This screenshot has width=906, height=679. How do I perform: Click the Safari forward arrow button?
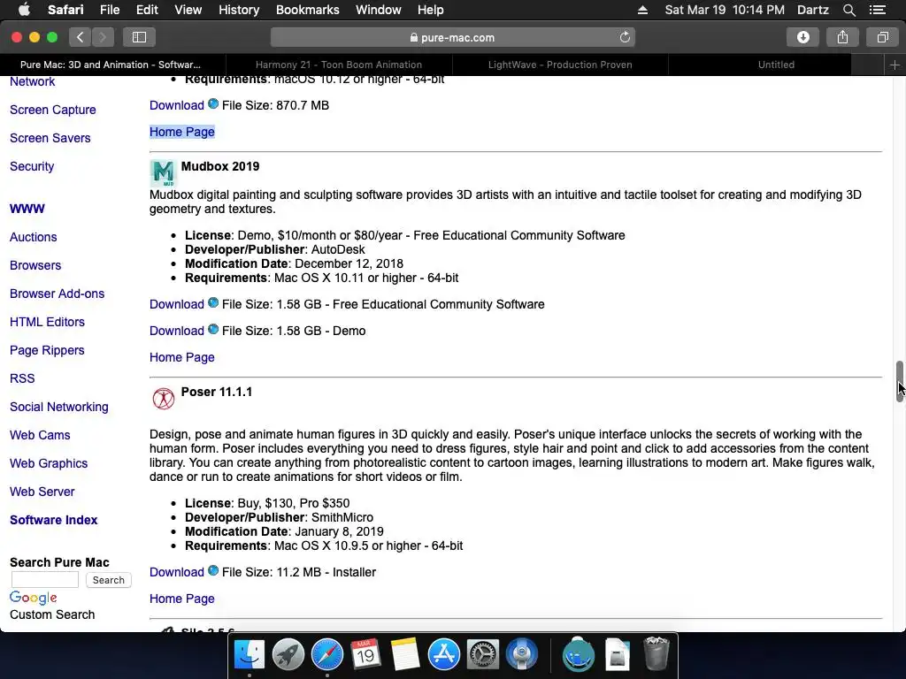tap(103, 37)
